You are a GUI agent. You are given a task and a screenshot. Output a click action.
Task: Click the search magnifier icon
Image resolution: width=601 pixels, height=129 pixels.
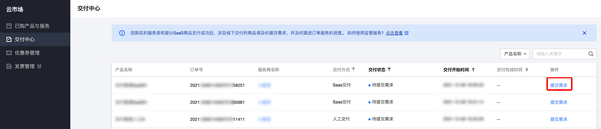pyautogui.click(x=591, y=54)
